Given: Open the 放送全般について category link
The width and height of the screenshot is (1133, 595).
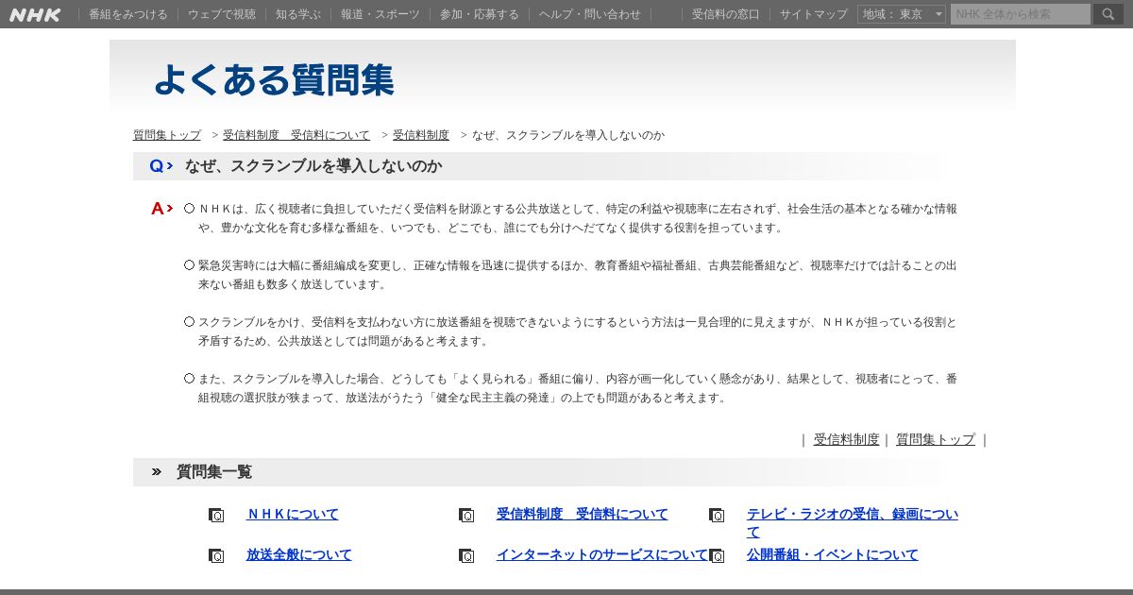Looking at the screenshot, I should (x=298, y=554).
